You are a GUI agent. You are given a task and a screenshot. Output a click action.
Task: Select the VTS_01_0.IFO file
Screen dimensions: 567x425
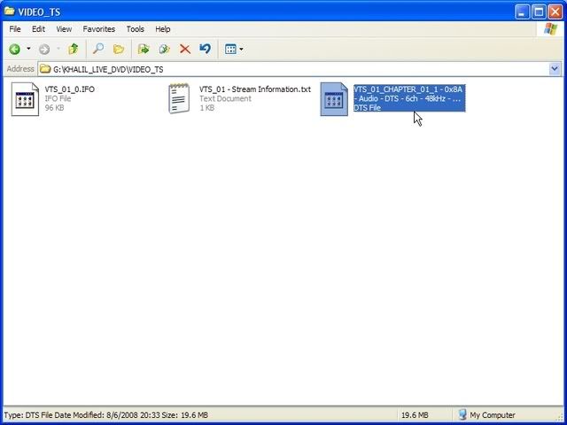(x=26, y=98)
